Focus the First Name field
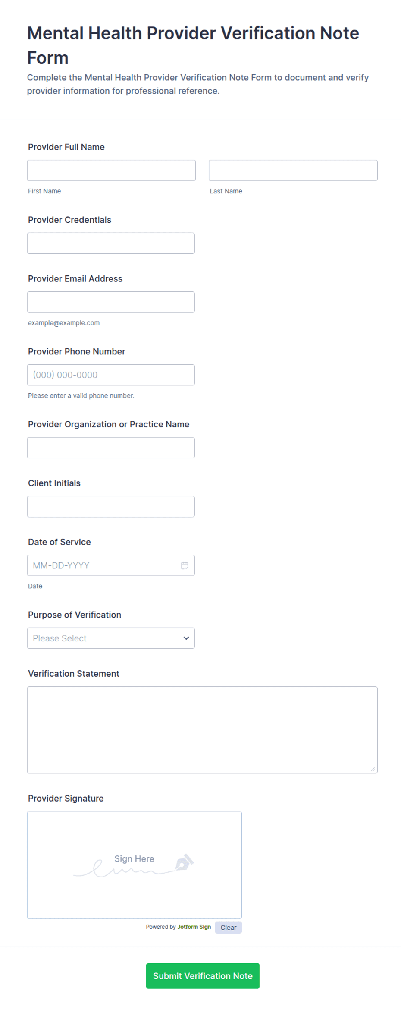 [111, 170]
